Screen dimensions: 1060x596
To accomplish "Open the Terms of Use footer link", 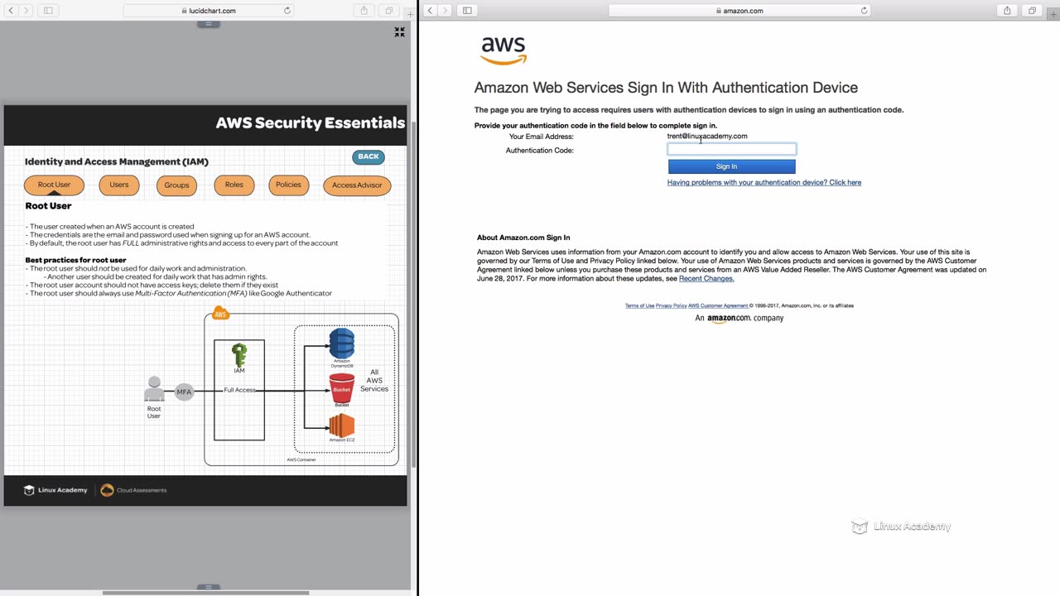I will click(639, 305).
